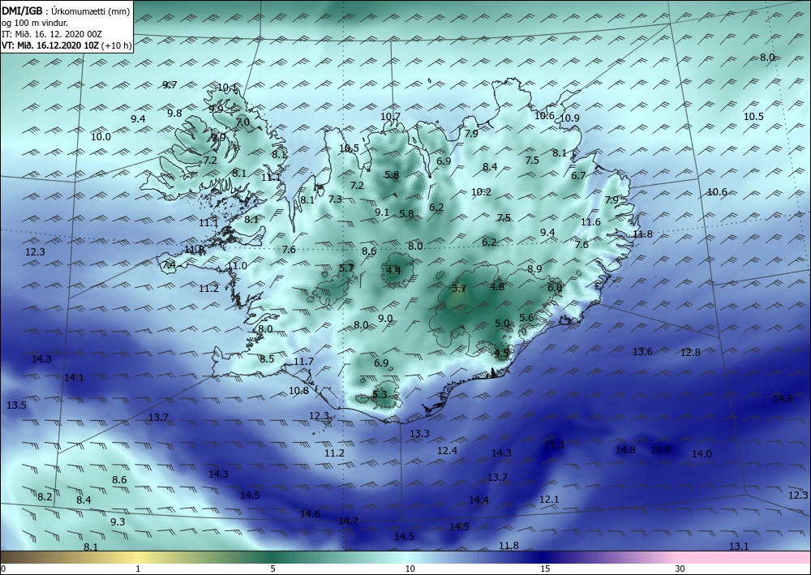Click the color scale tick label 5
Screen dimensions: 811x575
[272, 569]
